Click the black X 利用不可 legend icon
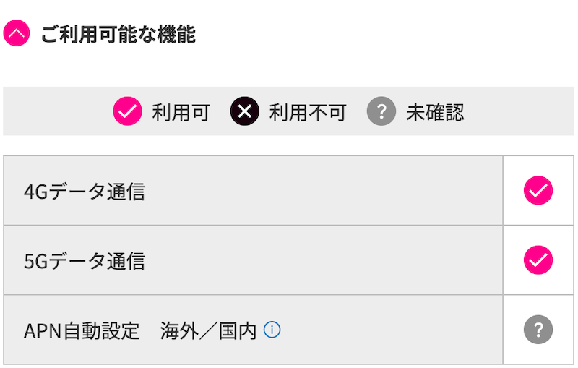The image size is (578, 368). point(245,111)
